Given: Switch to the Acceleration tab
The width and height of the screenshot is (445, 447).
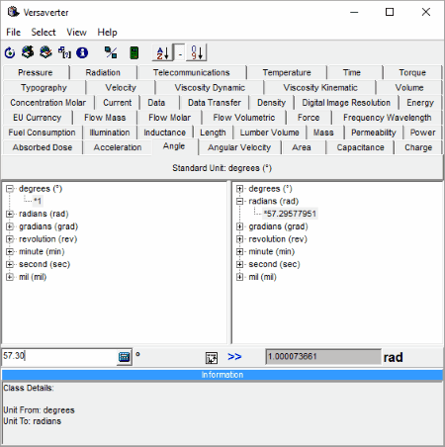Looking at the screenshot, I should click(118, 147).
